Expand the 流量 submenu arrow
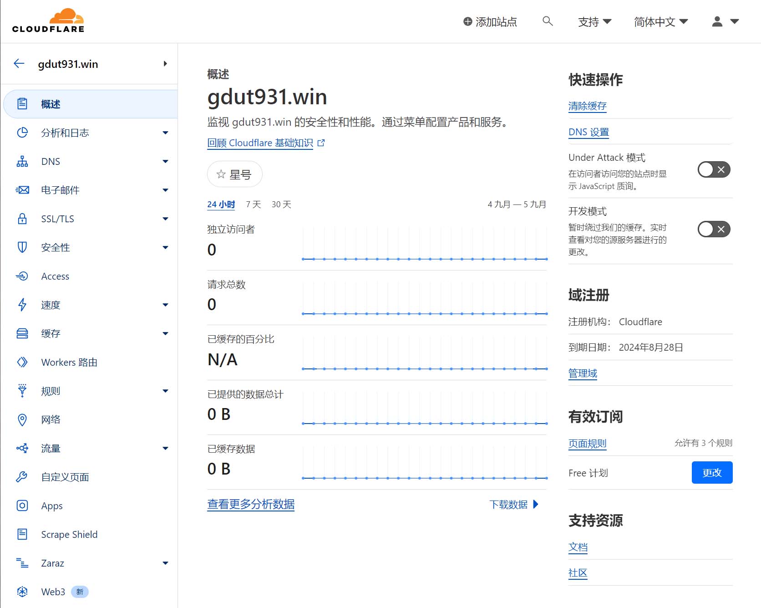 [x=166, y=448]
